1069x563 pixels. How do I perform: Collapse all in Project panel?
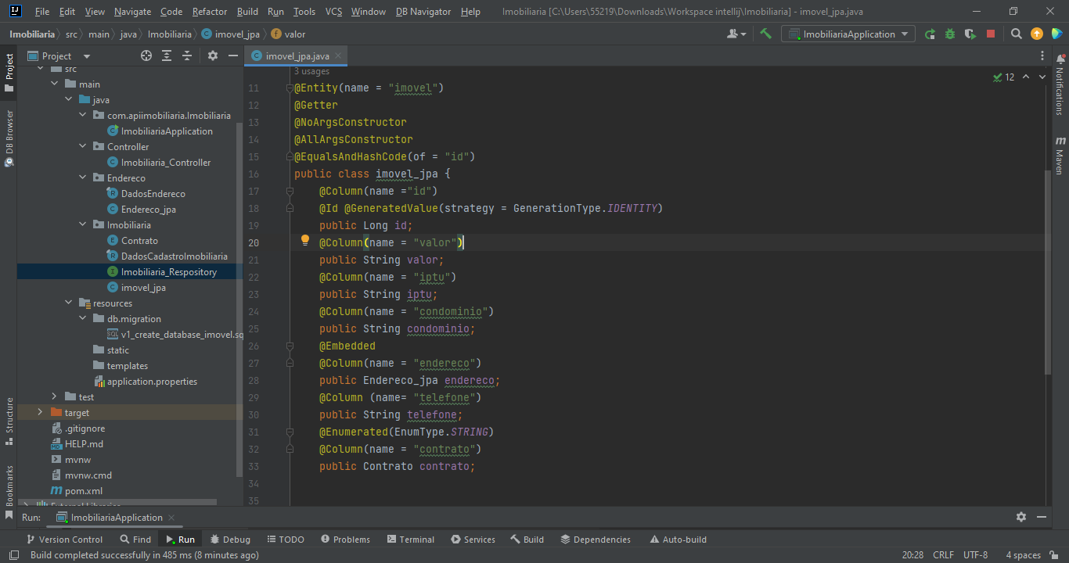pos(187,56)
